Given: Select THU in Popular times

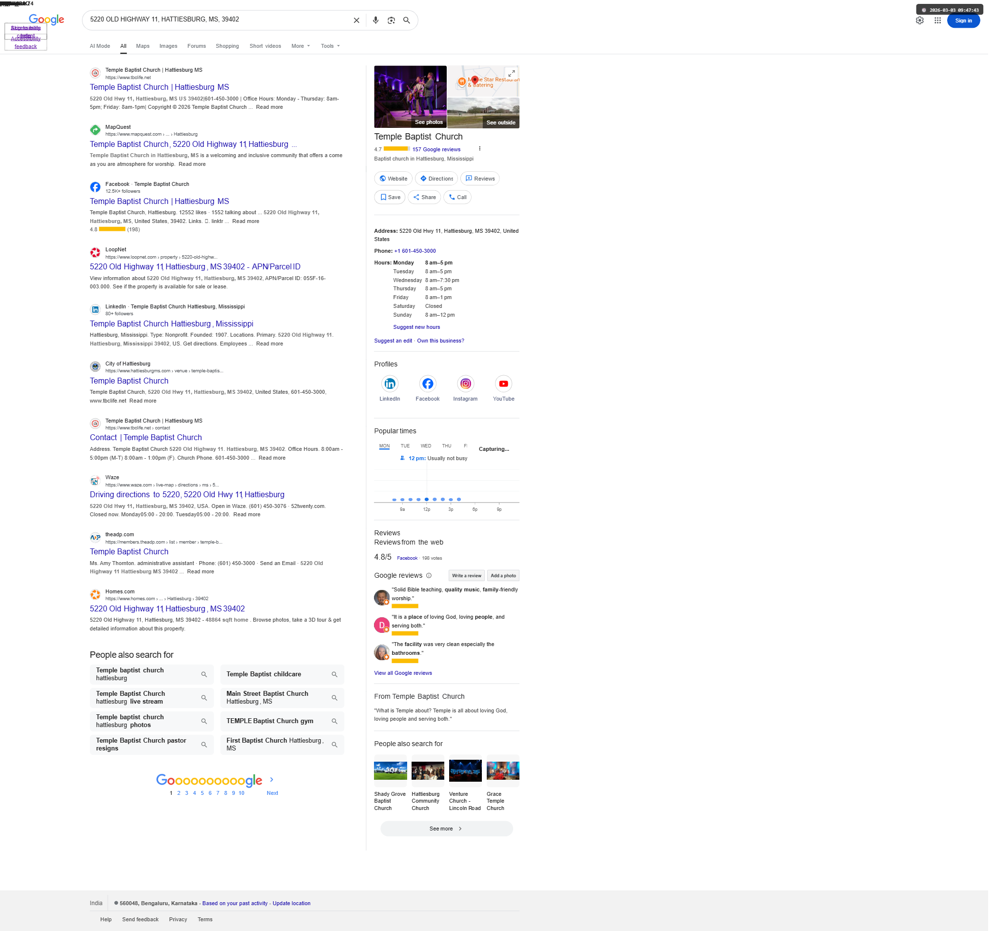Looking at the screenshot, I should (450, 448).
